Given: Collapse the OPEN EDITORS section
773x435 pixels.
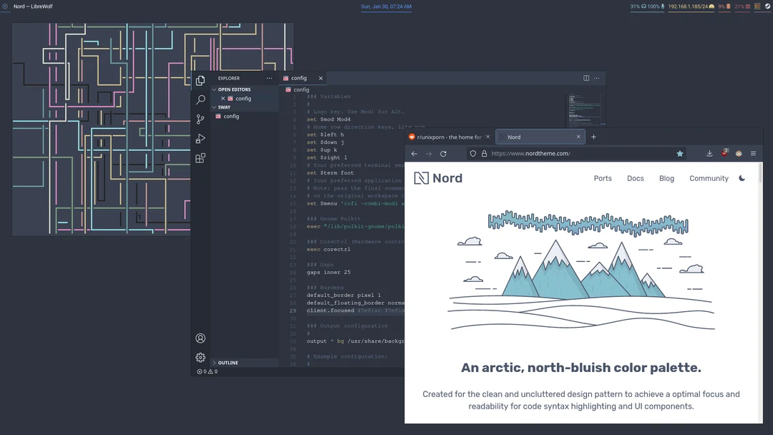Looking at the screenshot, I should (234, 89).
